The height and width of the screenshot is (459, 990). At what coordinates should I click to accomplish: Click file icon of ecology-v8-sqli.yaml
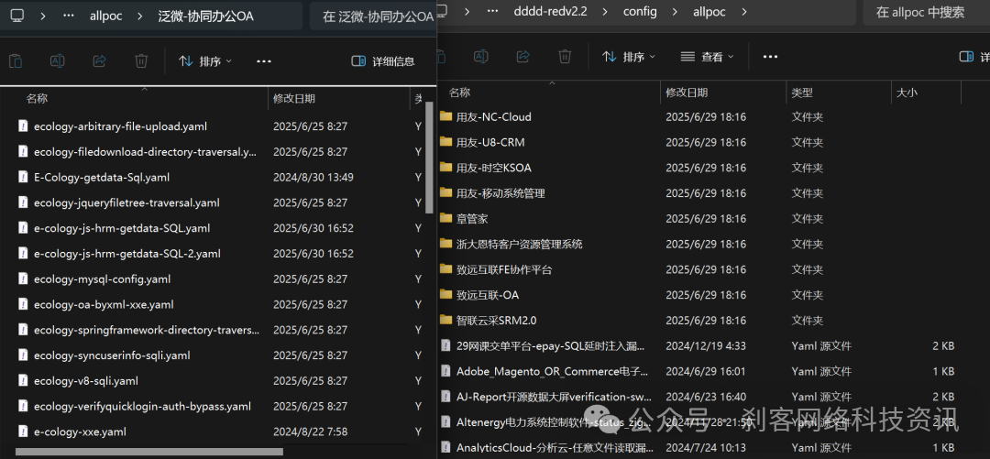tap(23, 381)
